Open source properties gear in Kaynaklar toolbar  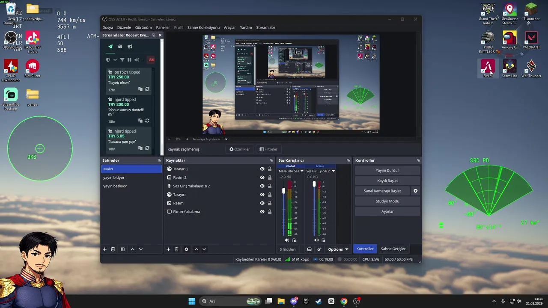pos(186,249)
